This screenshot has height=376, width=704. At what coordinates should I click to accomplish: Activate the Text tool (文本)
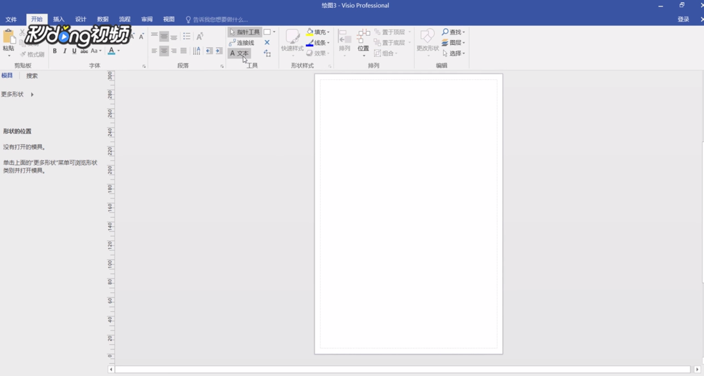click(239, 54)
